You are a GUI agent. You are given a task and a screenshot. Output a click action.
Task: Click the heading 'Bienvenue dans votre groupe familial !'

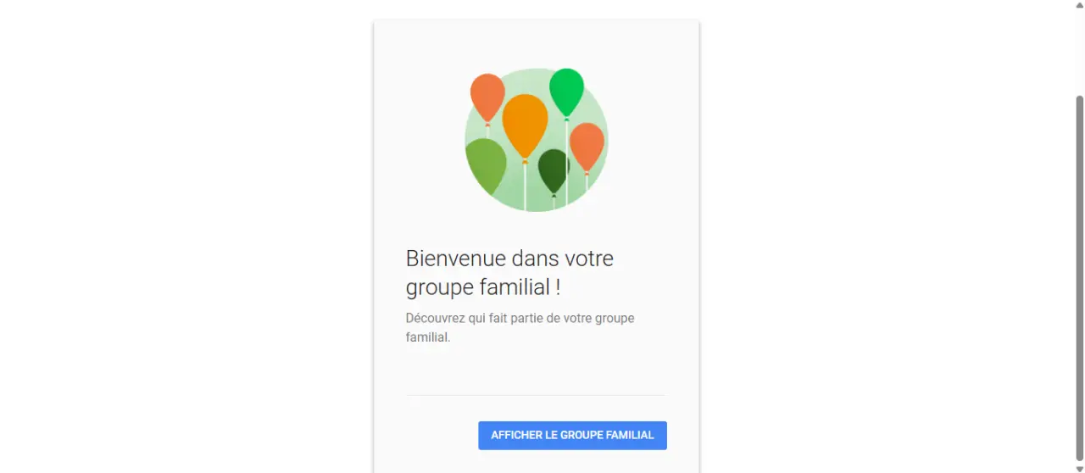509,272
